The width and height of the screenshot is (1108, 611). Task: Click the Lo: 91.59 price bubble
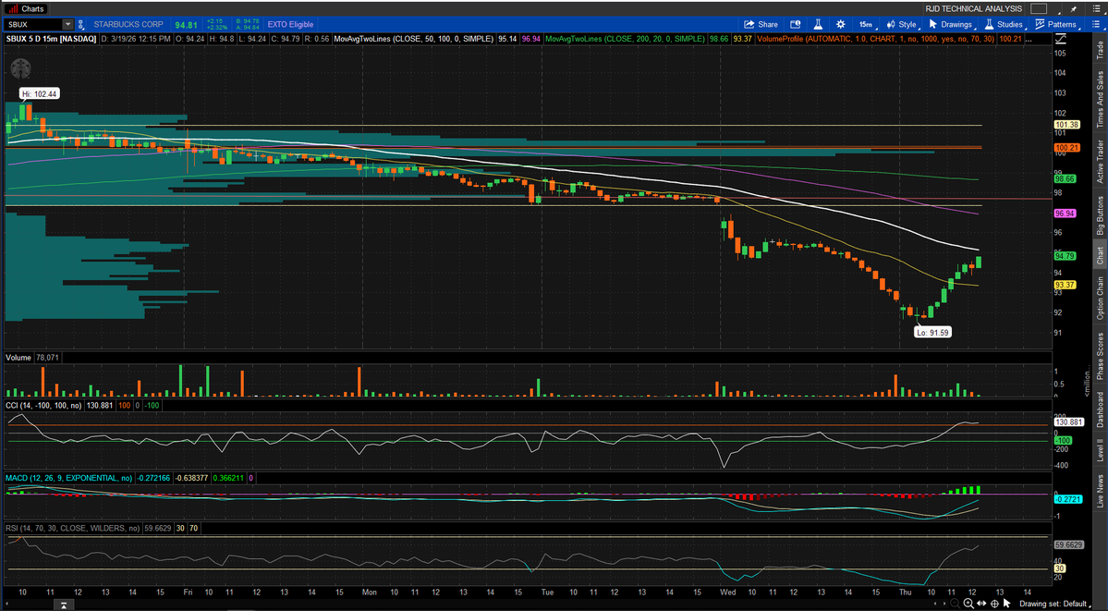click(x=932, y=331)
